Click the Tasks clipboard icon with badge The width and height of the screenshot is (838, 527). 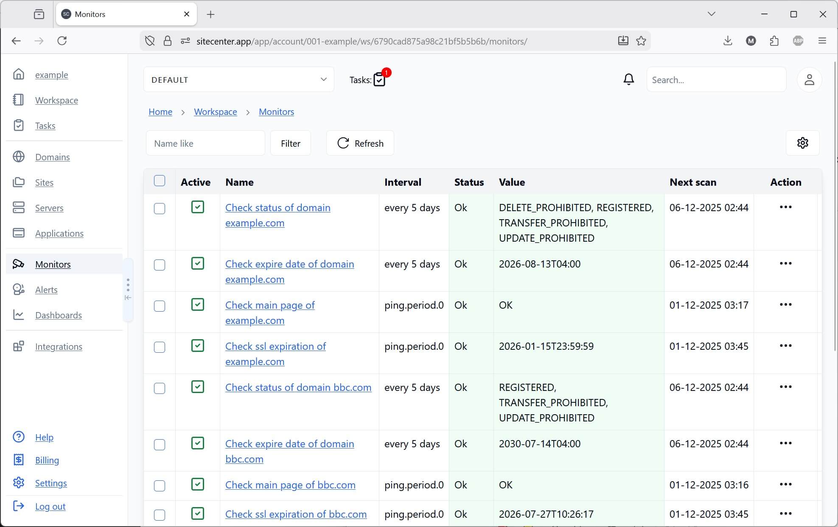(x=379, y=79)
